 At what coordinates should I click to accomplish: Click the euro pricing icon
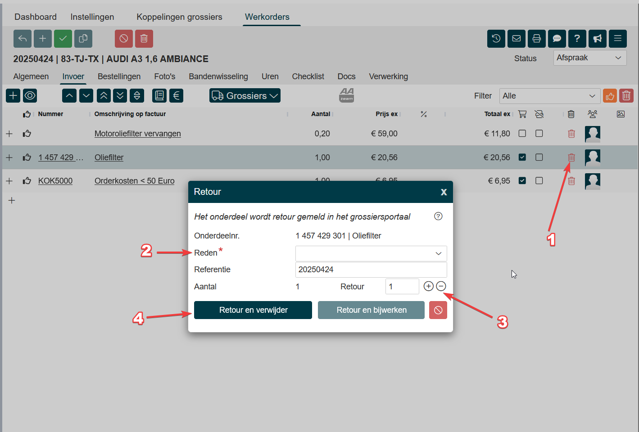[x=176, y=95]
